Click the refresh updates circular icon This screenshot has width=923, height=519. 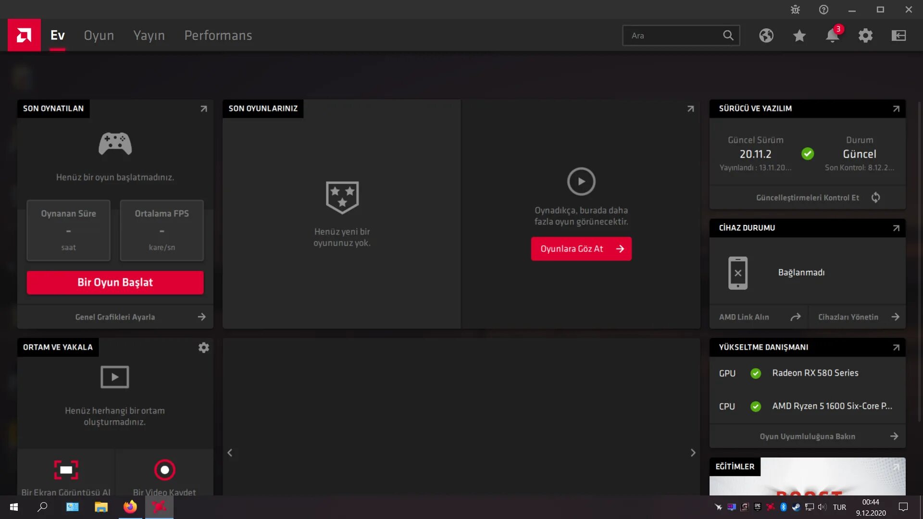click(x=876, y=198)
